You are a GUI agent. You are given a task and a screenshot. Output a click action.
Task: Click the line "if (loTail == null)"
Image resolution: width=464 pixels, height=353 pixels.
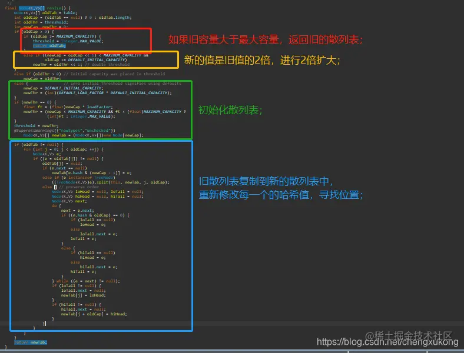93,220
